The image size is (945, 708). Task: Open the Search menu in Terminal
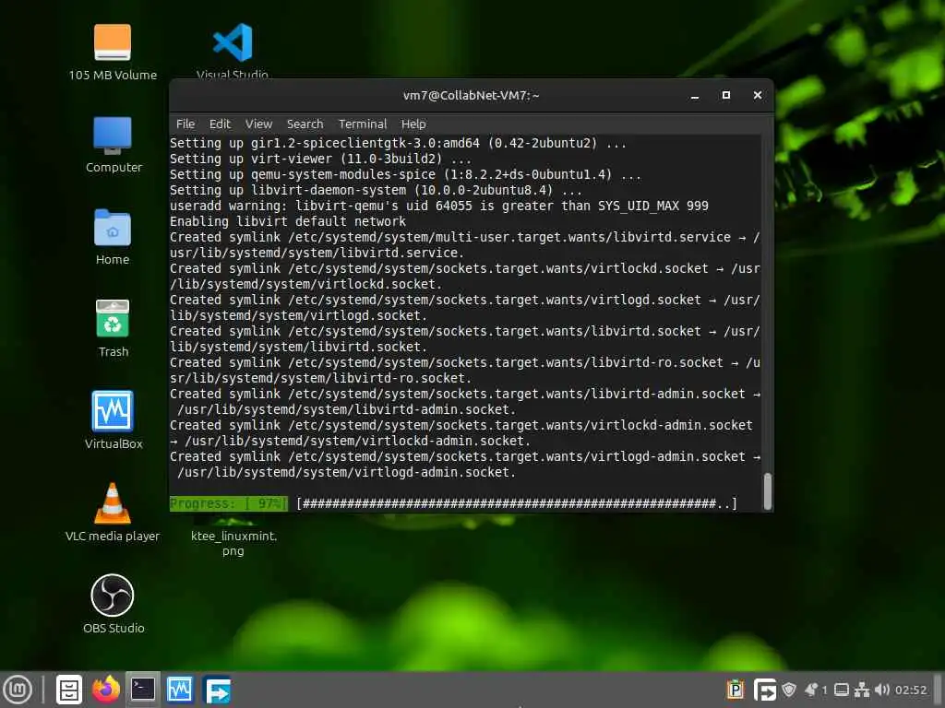pos(305,124)
